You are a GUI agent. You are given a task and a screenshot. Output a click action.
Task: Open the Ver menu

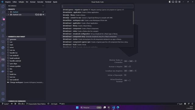(x=27, y=2)
